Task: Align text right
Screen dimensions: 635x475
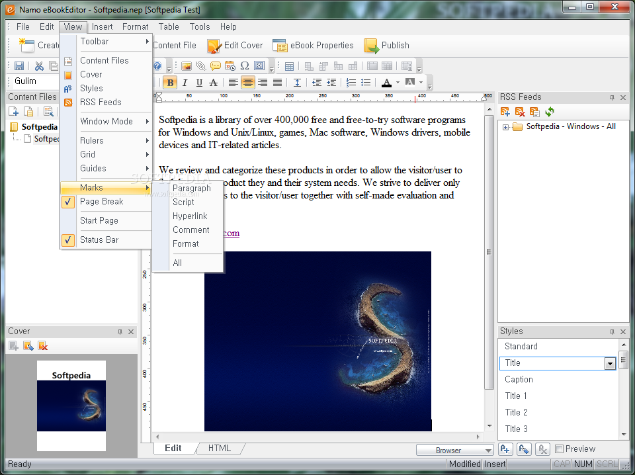Action: coord(263,83)
